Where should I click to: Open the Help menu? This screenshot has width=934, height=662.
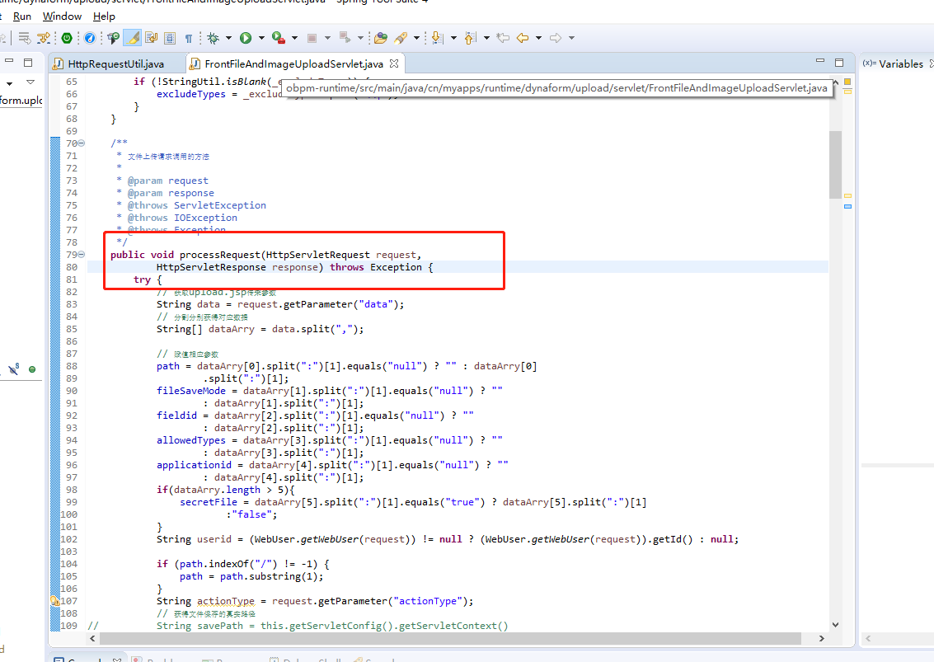[x=104, y=16]
